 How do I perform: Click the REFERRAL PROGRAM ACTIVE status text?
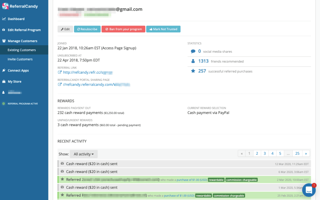tap(22, 104)
